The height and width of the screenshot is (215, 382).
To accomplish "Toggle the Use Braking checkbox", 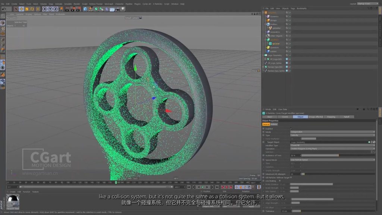I will 280,181.
